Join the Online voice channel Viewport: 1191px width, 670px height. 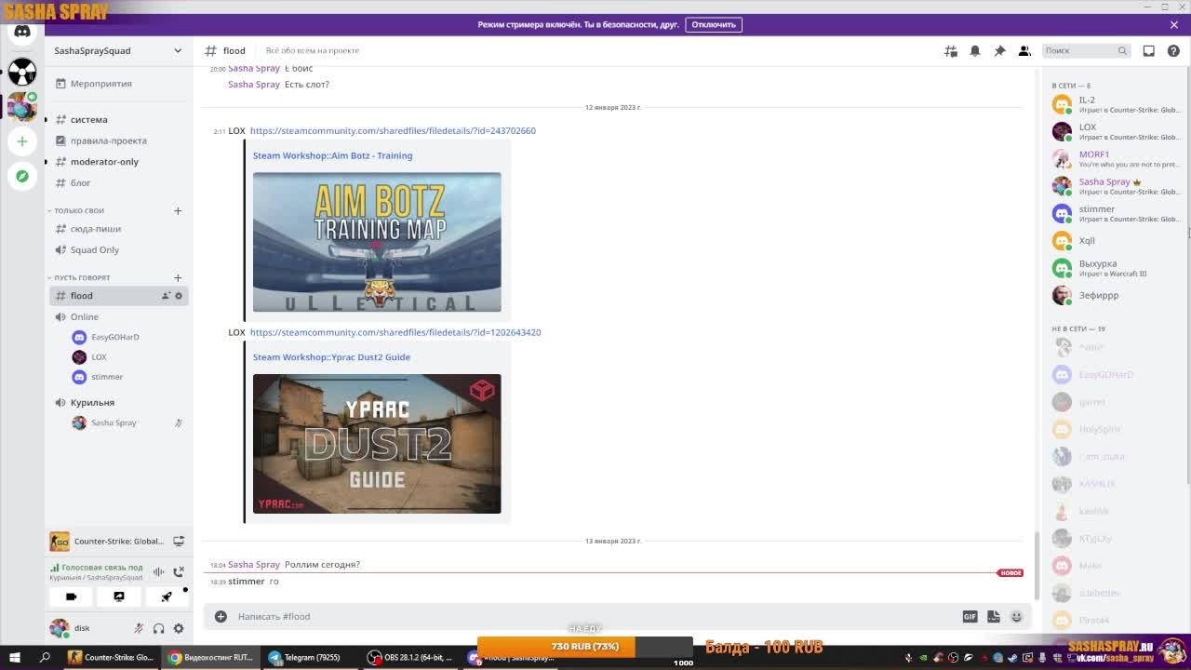click(118, 317)
